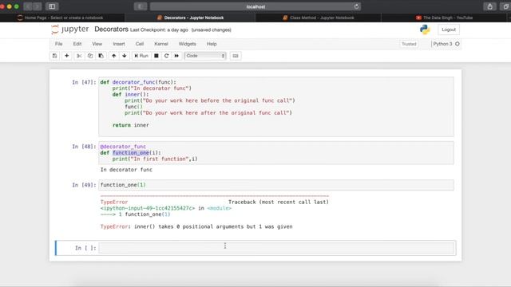Click the output 'In decorator func'
The image size is (511, 287).
(126, 170)
